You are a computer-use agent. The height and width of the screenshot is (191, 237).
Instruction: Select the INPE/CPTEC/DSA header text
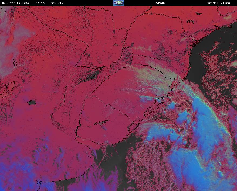(16, 3)
